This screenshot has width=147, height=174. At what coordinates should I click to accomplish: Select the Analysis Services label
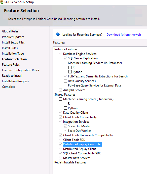coord(74,90)
